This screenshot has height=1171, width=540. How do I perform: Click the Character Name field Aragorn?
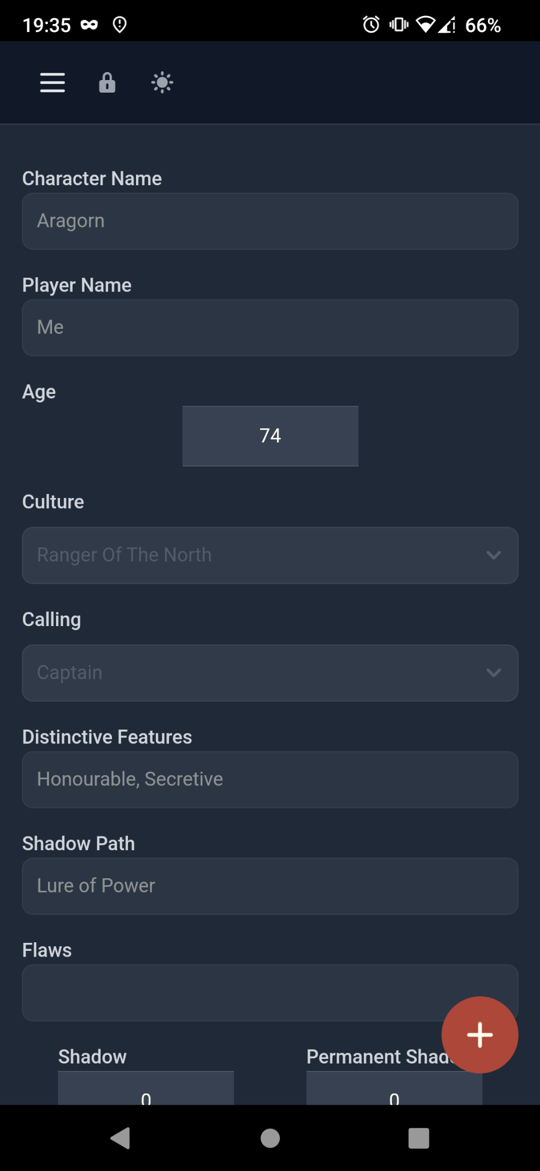(270, 221)
